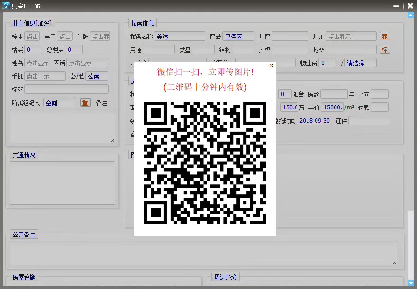The width and height of the screenshot is (417, 289).
Task: Reveal the 手机 mobile field
Action: coord(45,76)
